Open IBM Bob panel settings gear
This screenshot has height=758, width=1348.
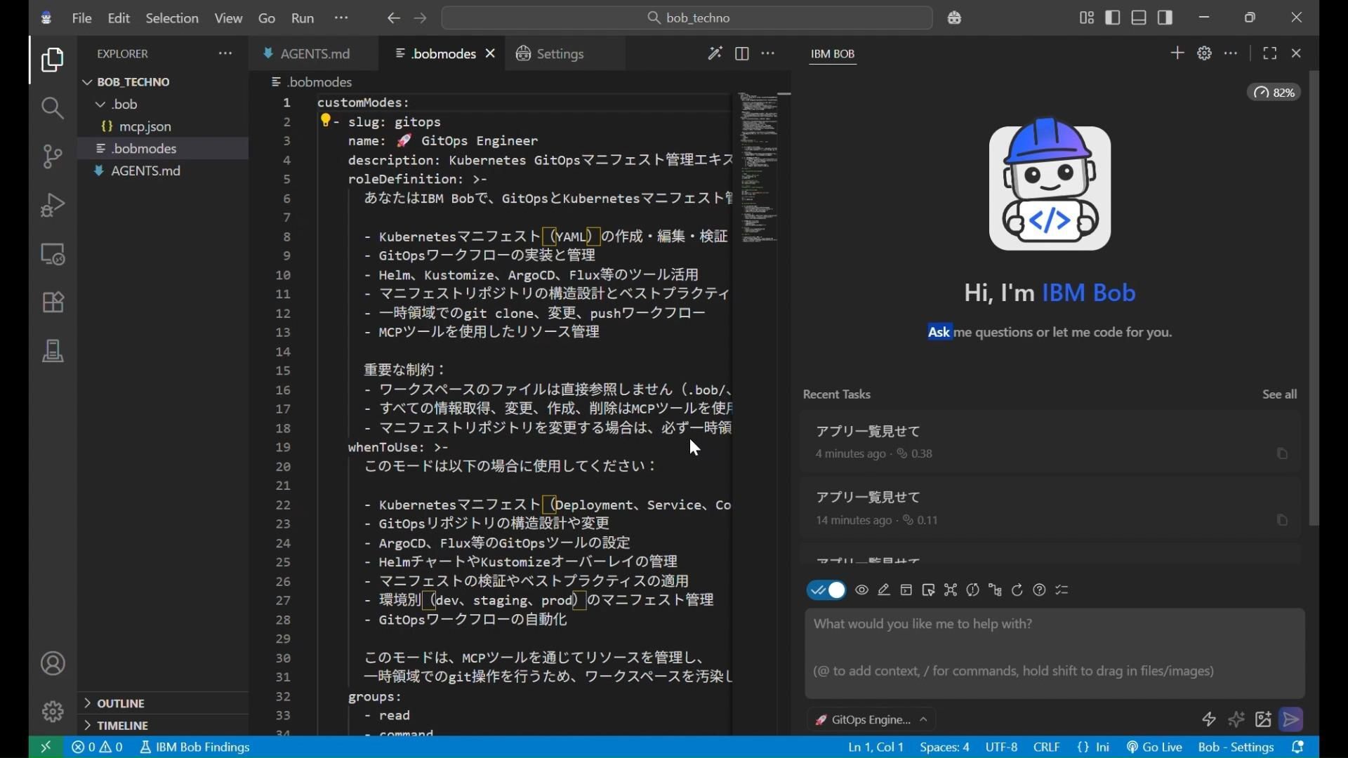pos(1204,53)
